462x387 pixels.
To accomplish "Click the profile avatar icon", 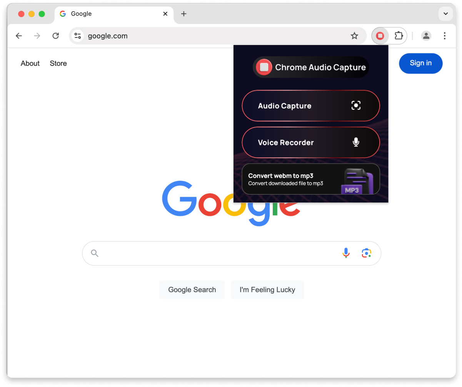I will (426, 36).
